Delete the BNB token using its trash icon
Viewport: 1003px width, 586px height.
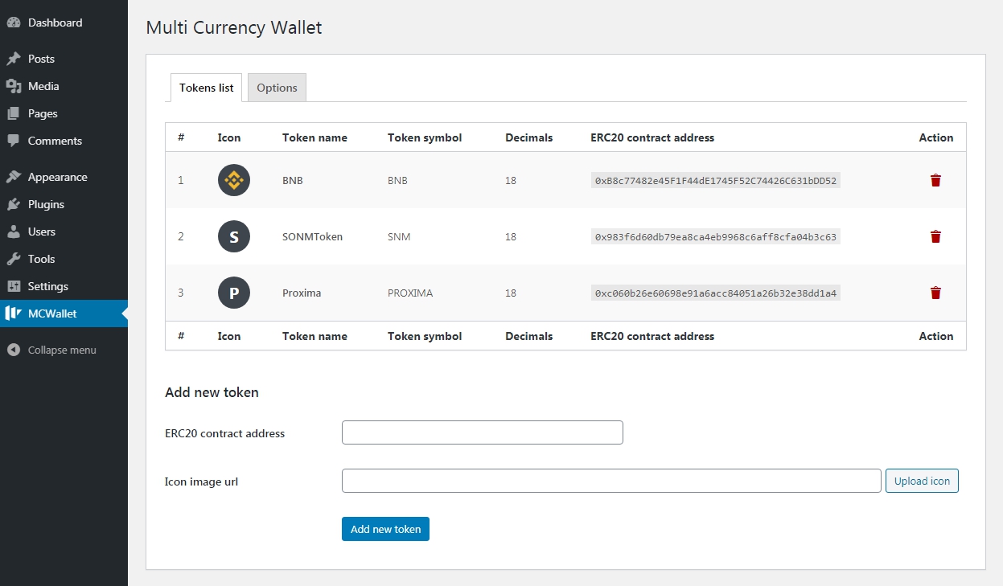[935, 180]
